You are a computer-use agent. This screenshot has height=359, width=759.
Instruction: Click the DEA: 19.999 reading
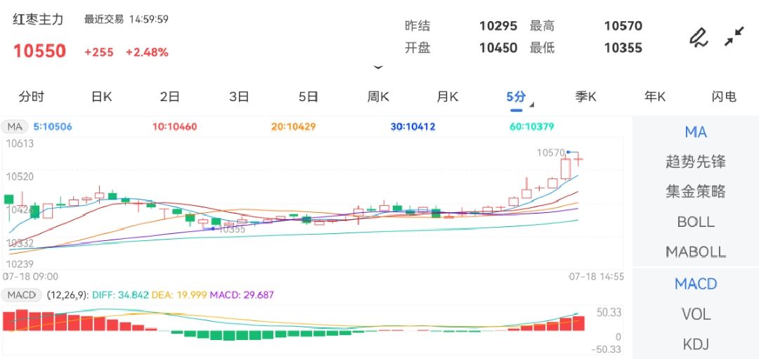click(180, 294)
